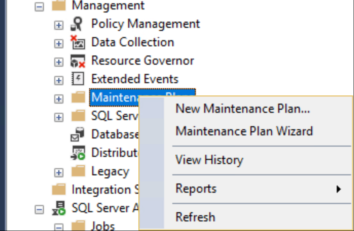The image size is (354, 231).
Task: Click the Database Mail icon
Action: [x=78, y=134]
